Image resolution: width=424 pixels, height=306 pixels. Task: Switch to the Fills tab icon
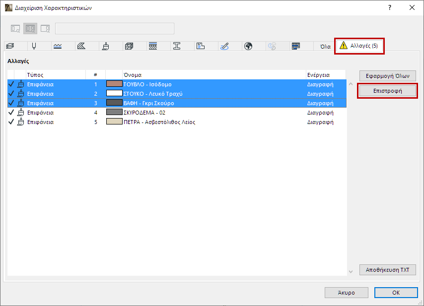tap(81, 46)
